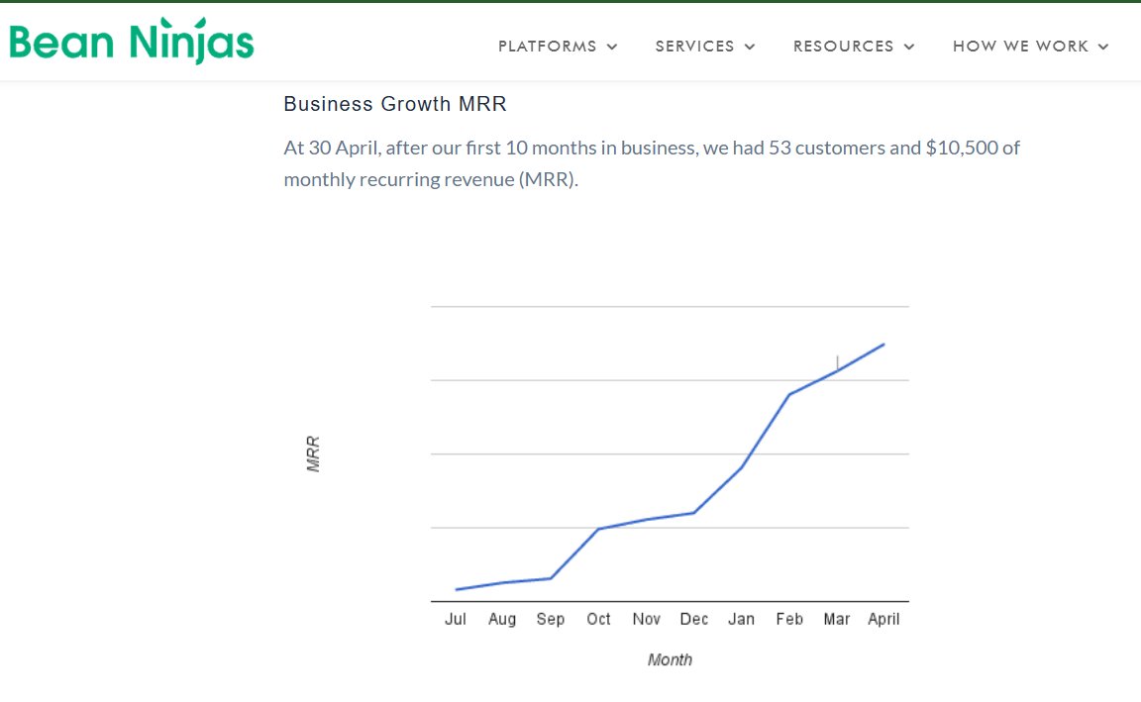The image size is (1141, 702).
Task: Click the April endpoint of the MRR line
Action: click(x=883, y=345)
